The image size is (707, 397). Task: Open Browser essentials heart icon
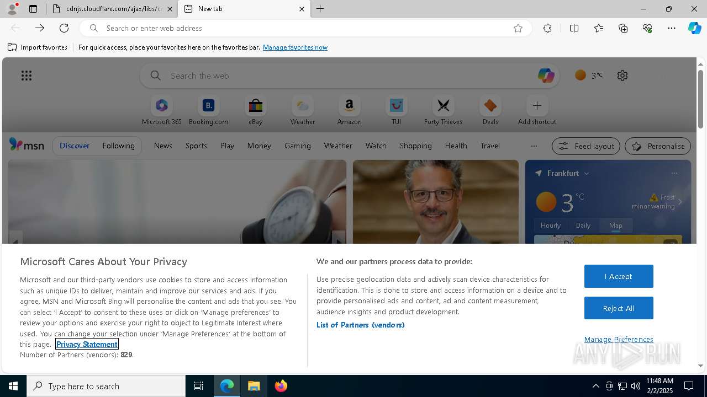[647, 28]
